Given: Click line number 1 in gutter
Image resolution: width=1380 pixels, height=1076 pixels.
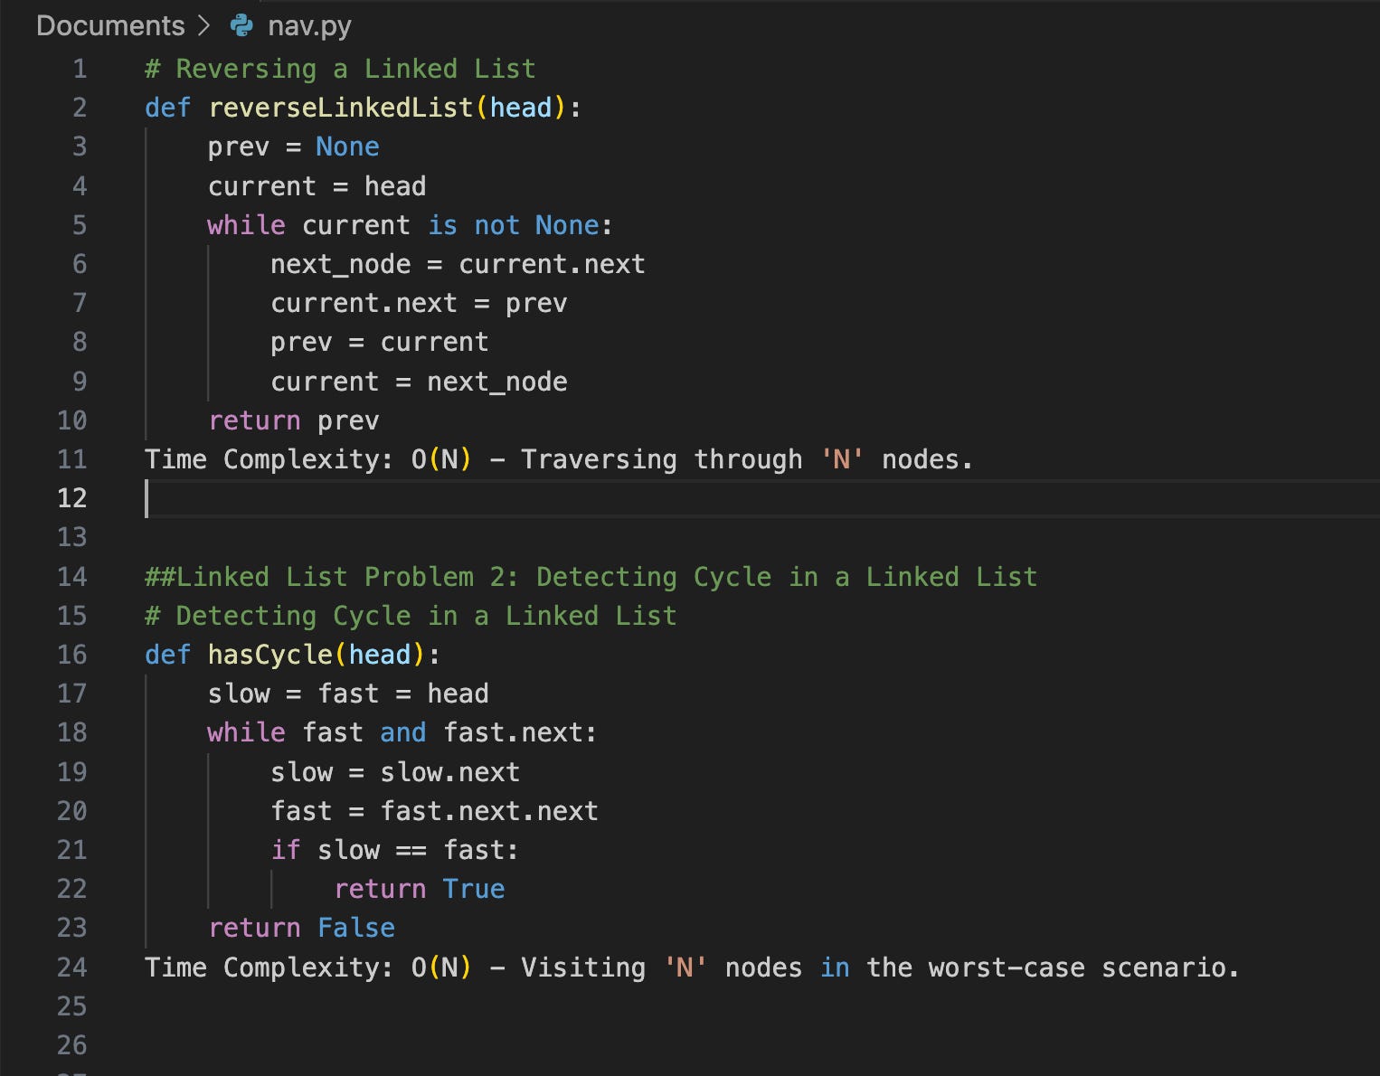Looking at the screenshot, I should click(x=80, y=69).
